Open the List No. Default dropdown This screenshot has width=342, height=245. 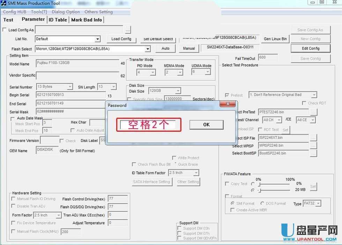pos(97,39)
